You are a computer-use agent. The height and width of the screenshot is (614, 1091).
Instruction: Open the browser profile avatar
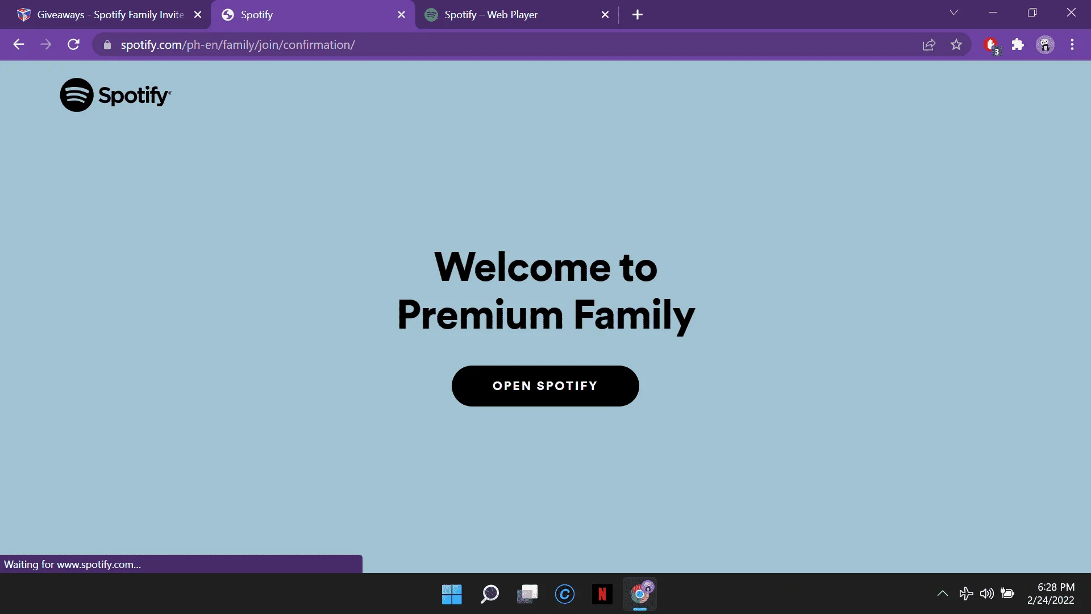(1045, 45)
